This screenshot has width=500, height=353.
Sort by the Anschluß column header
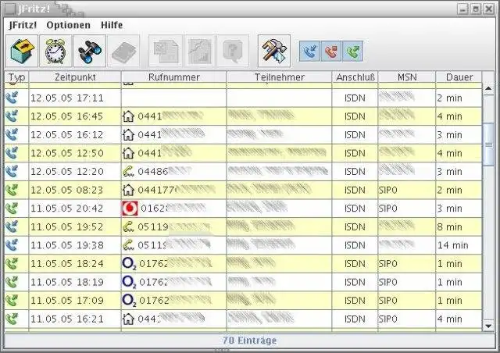[355, 77]
